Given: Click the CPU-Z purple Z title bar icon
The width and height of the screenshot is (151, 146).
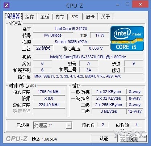Looking at the screenshot, I should point(7,5).
